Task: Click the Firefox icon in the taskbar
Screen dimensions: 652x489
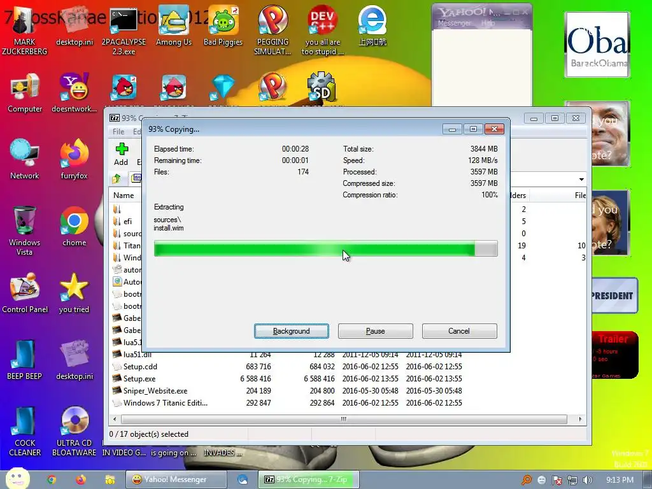Action: tap(81, 479)
